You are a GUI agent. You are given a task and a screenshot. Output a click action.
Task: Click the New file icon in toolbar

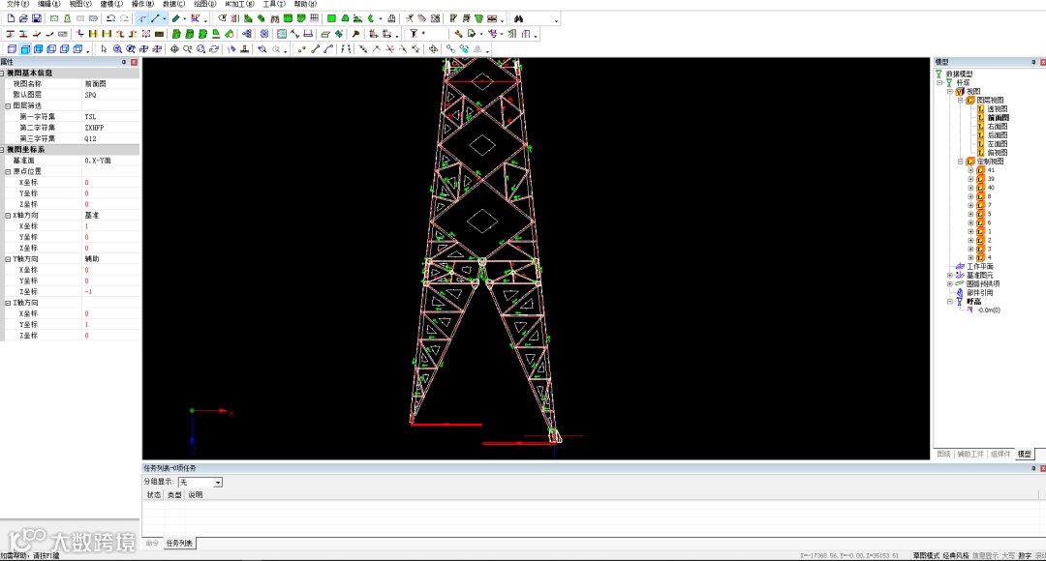[x=11, y=18]
